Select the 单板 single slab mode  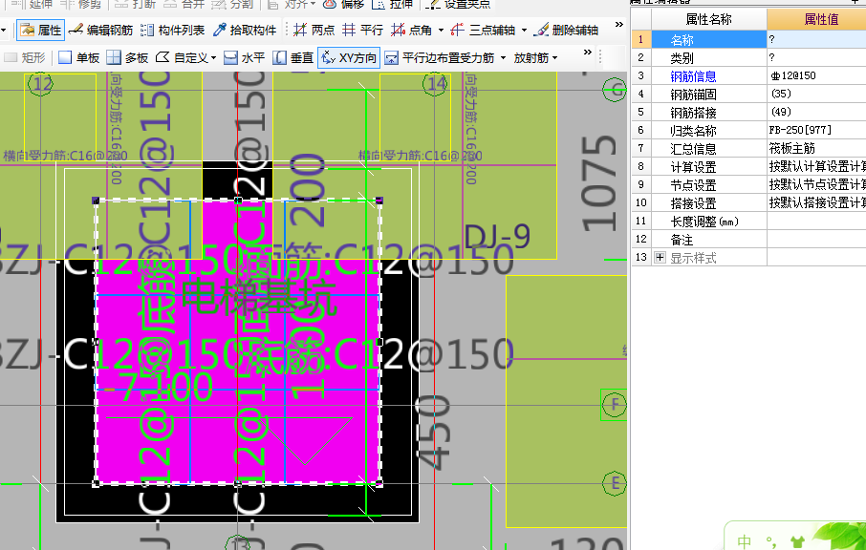79,58
